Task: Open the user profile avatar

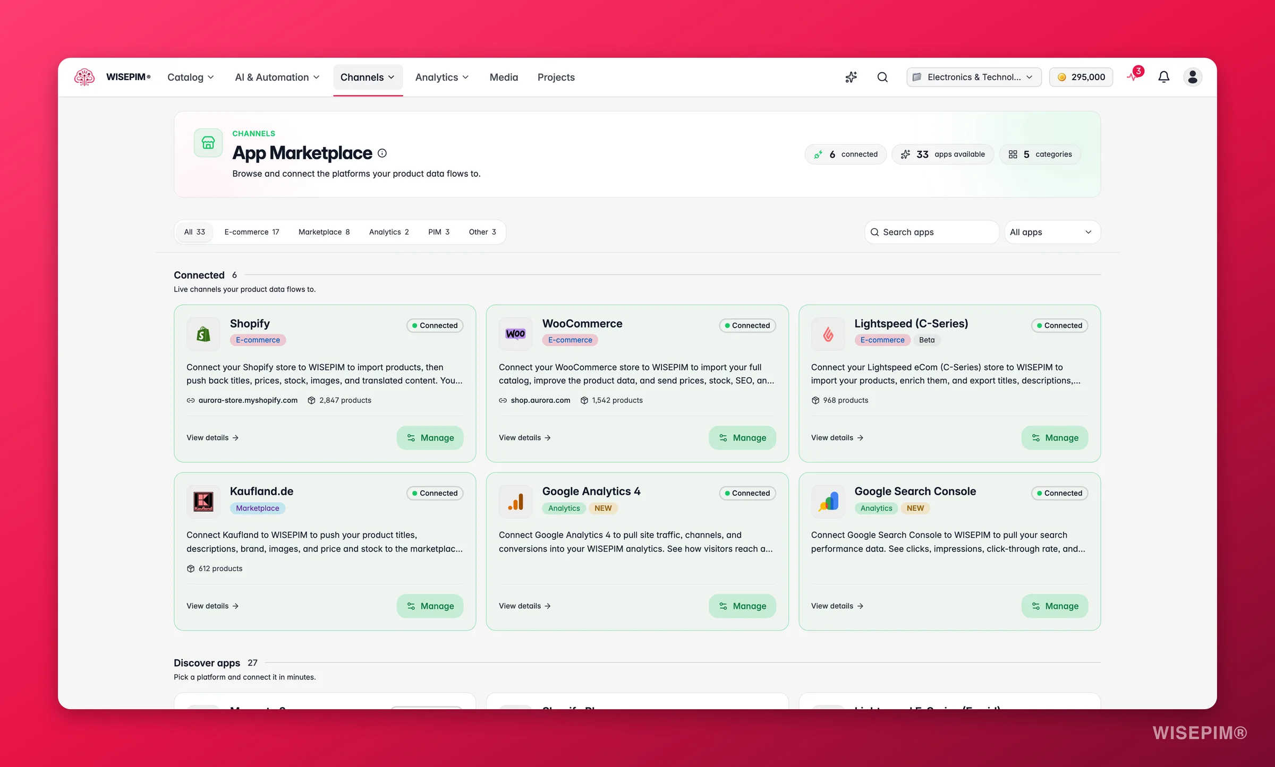Action: [x=1192, y=77]
